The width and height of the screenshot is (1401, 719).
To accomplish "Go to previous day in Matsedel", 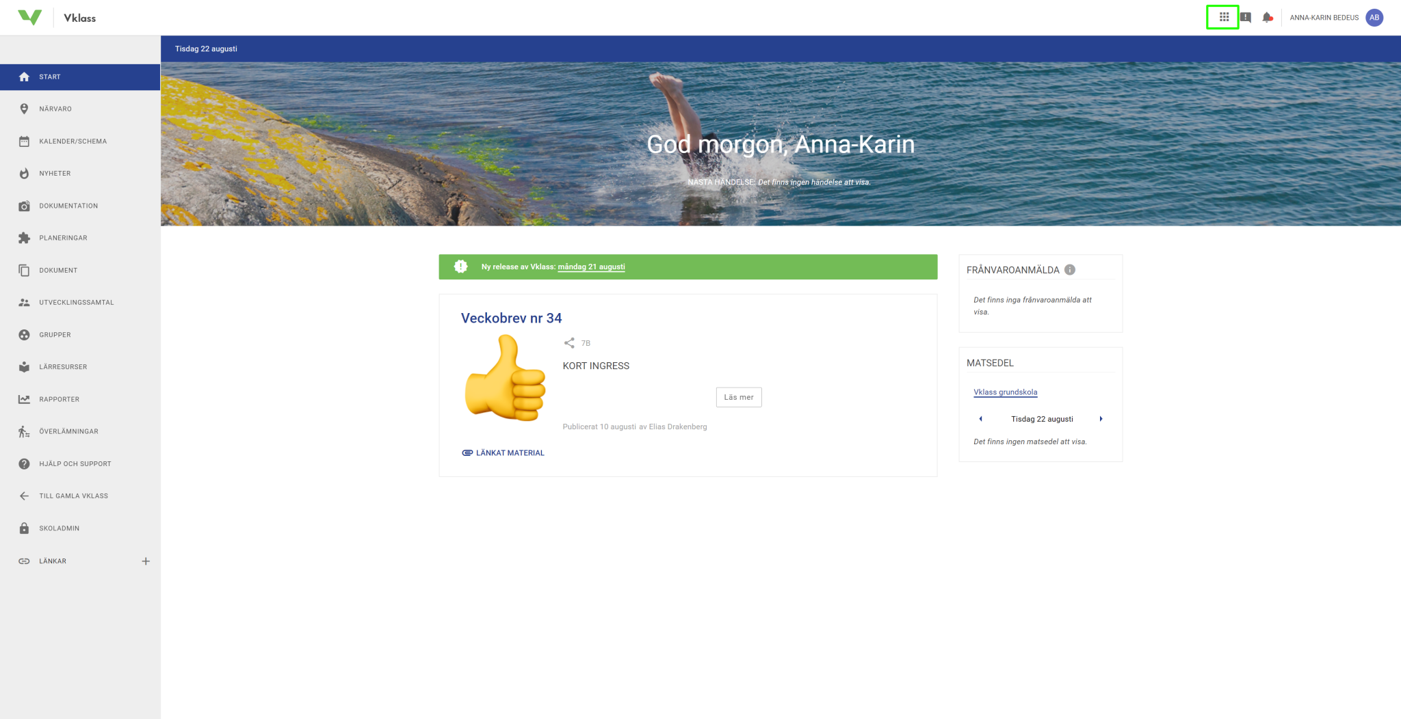I will pos(981,418).
